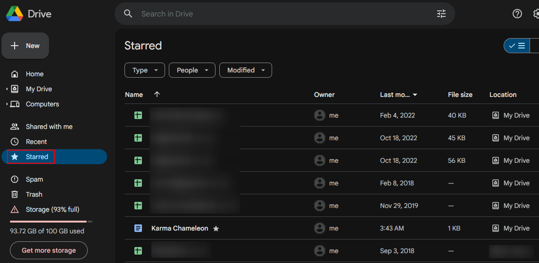539x263 pixels.
Task: Click owner avatar in Karma Chameleon row
Action: [320, 228]
